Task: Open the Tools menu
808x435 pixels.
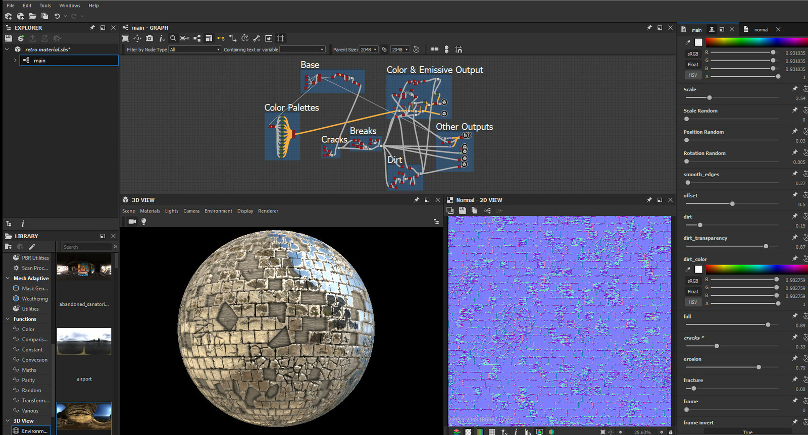Action: pos(45,6)
